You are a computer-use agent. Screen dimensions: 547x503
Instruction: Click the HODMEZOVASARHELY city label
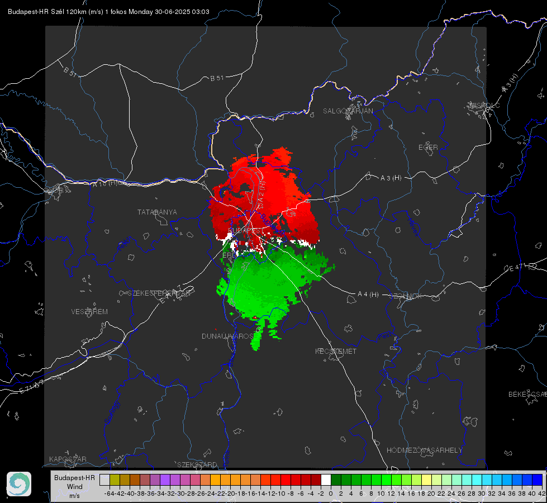(424, 450)
